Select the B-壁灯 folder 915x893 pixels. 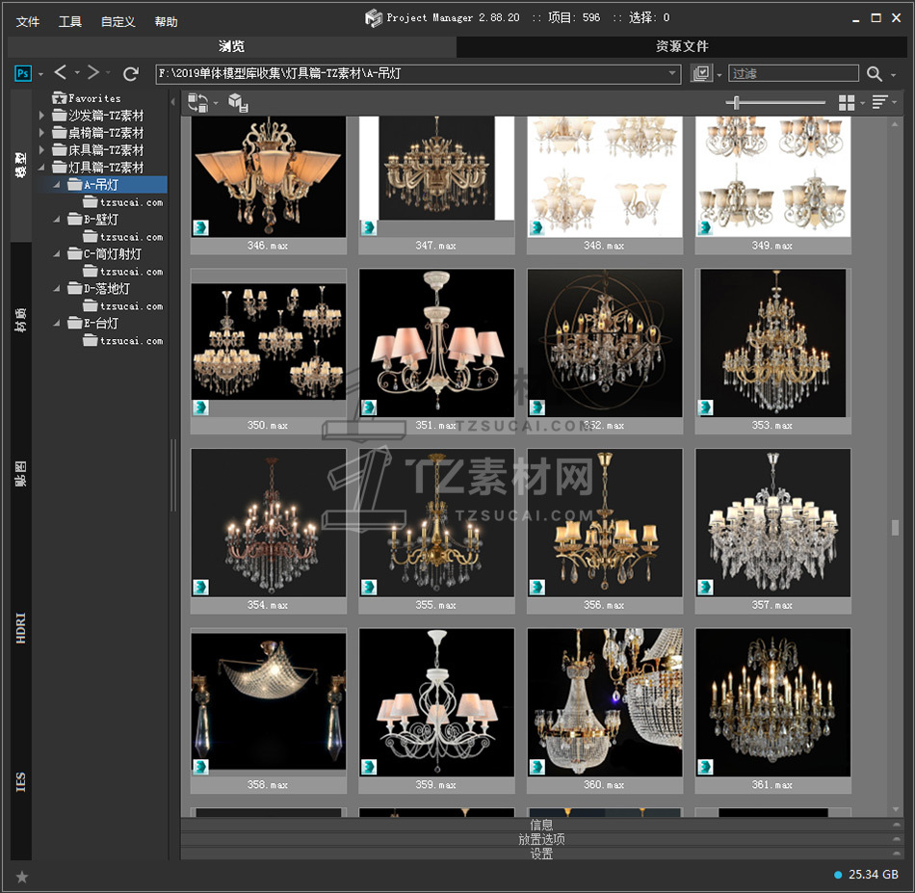tap(101, 220)
